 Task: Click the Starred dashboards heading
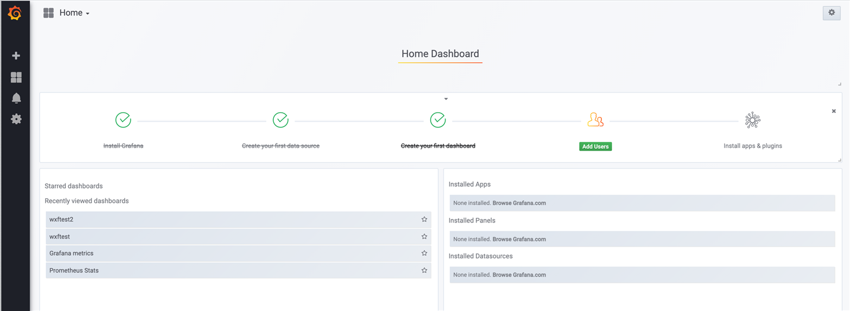[74, 186]
